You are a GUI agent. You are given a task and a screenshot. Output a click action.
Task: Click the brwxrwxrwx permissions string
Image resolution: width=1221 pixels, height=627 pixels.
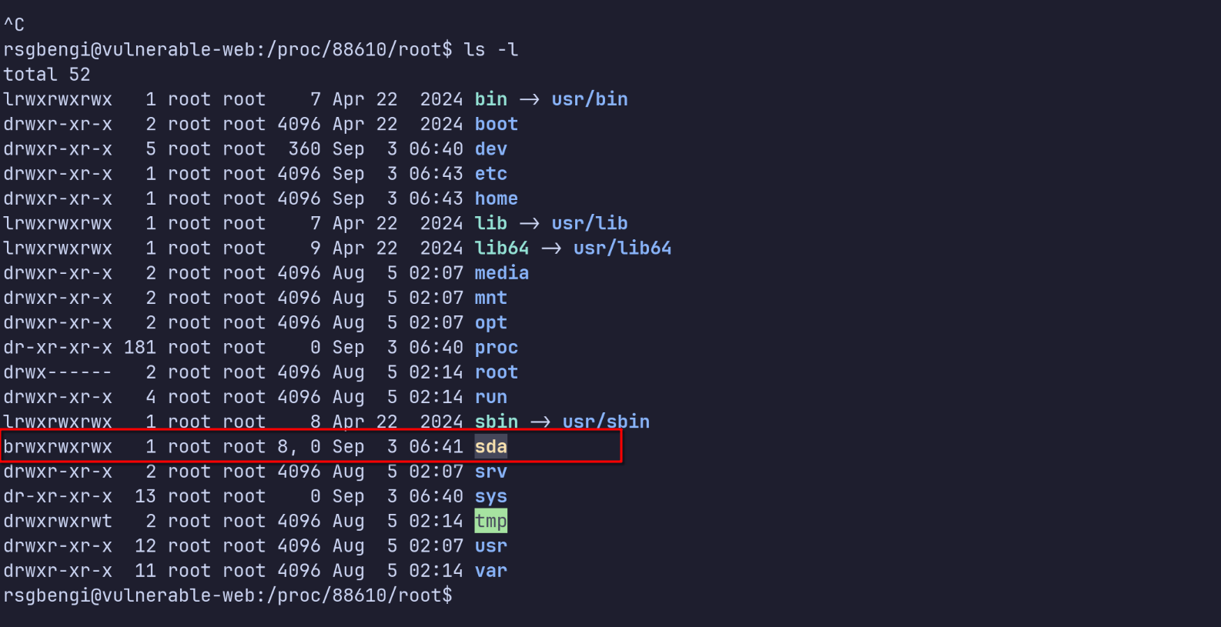click(x=58, y=447)
